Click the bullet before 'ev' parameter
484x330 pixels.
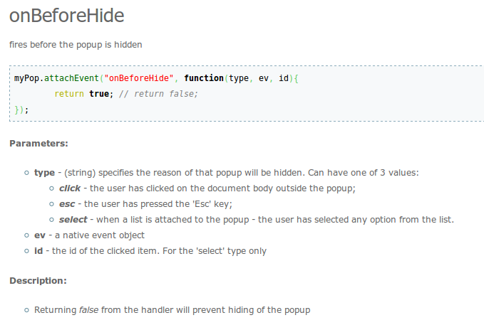pyautogui.click(x=27, y=235)
